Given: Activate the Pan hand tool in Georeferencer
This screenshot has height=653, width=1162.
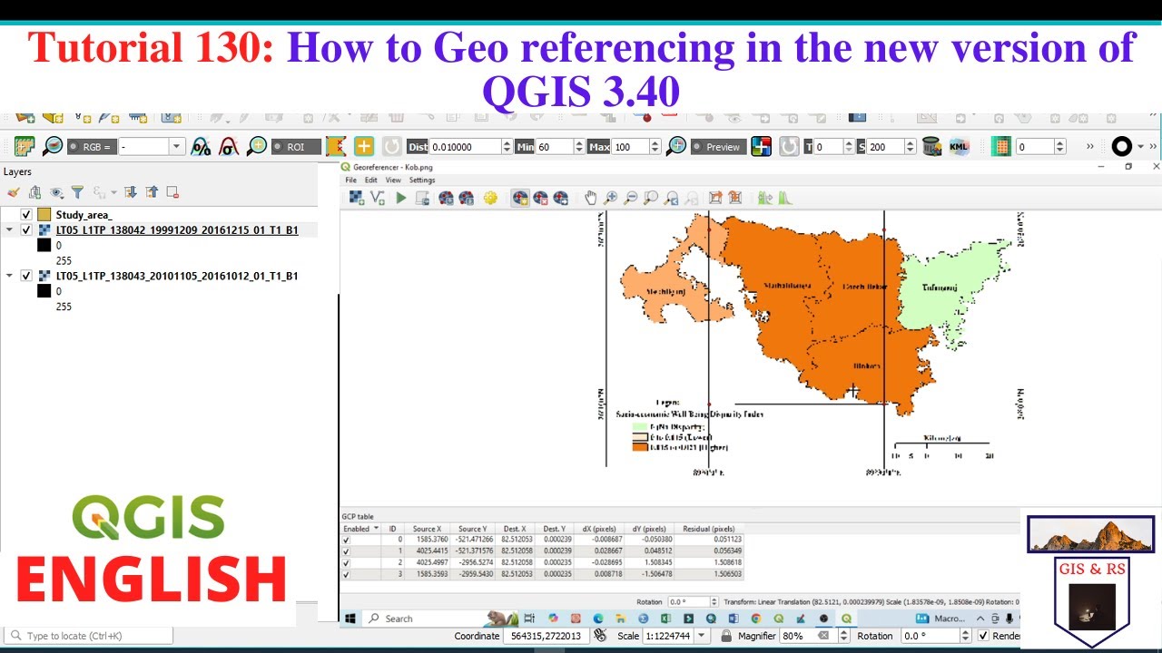Looking at the screenshot, I should tap(591, 198).
